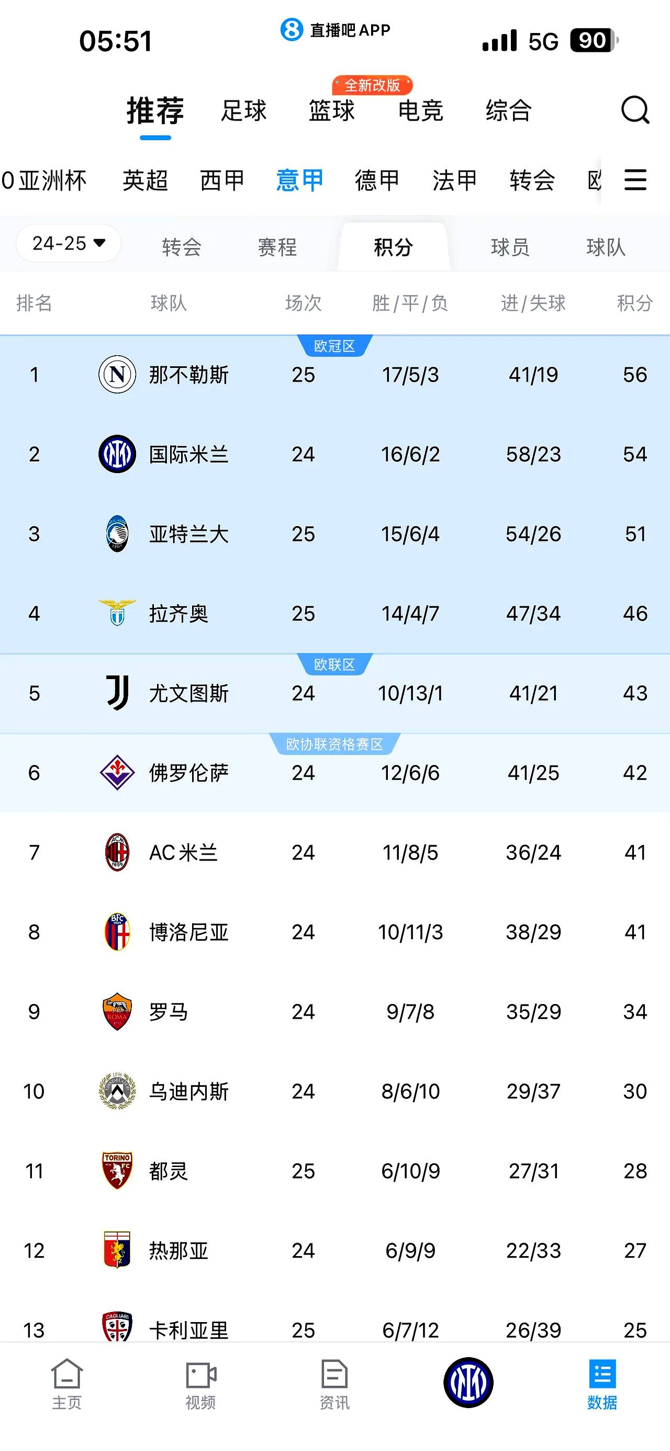
Task: Tap the Juventus logo in row 5
Action: tap(117, 693)
